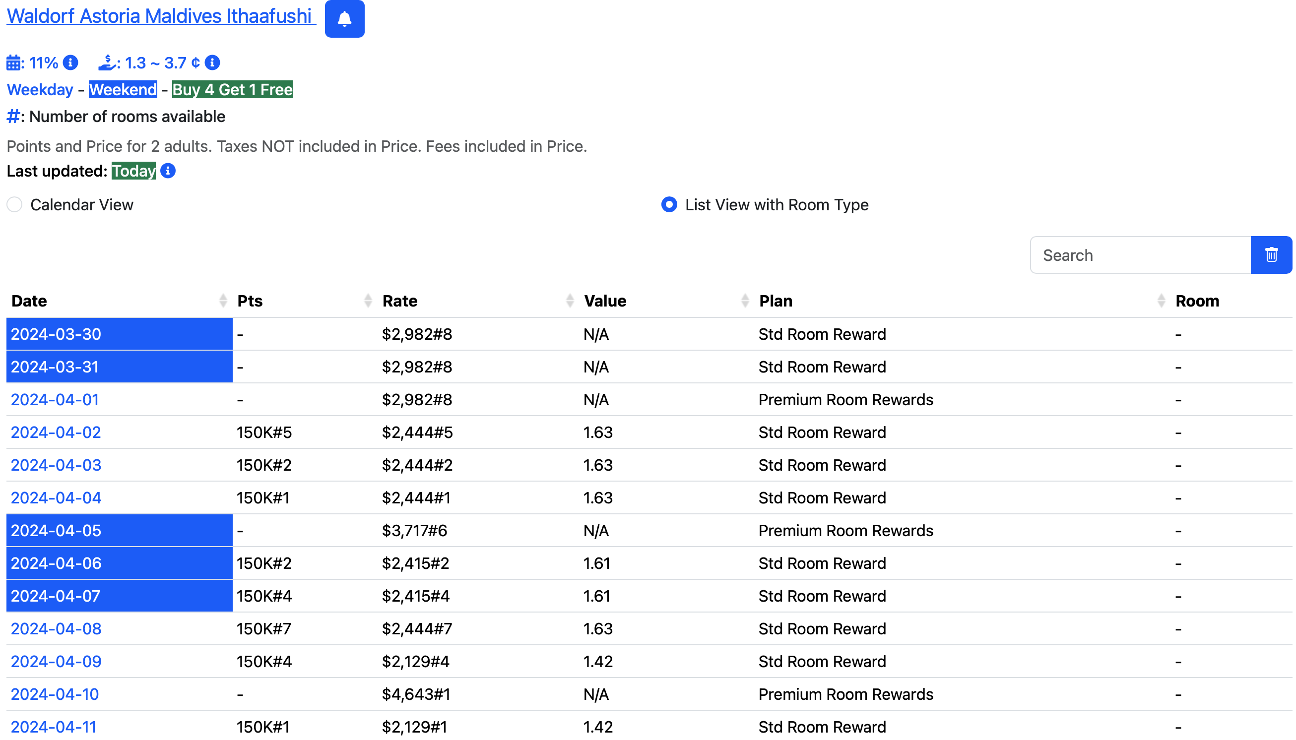The image size is (1296, 740).
Task: Open date link 2024-03-31
Action: coord(55,367)
